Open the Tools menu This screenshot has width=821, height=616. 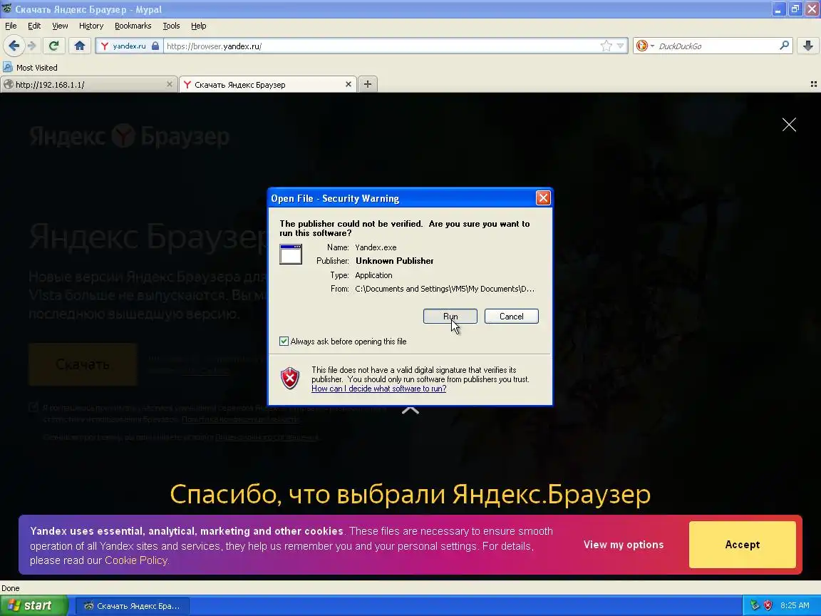pos(171,26)
